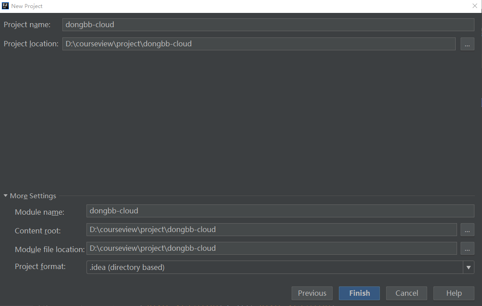This screenshot has height=306, width=482.
Task: Click the Project location text field
Action: (259, 44)
